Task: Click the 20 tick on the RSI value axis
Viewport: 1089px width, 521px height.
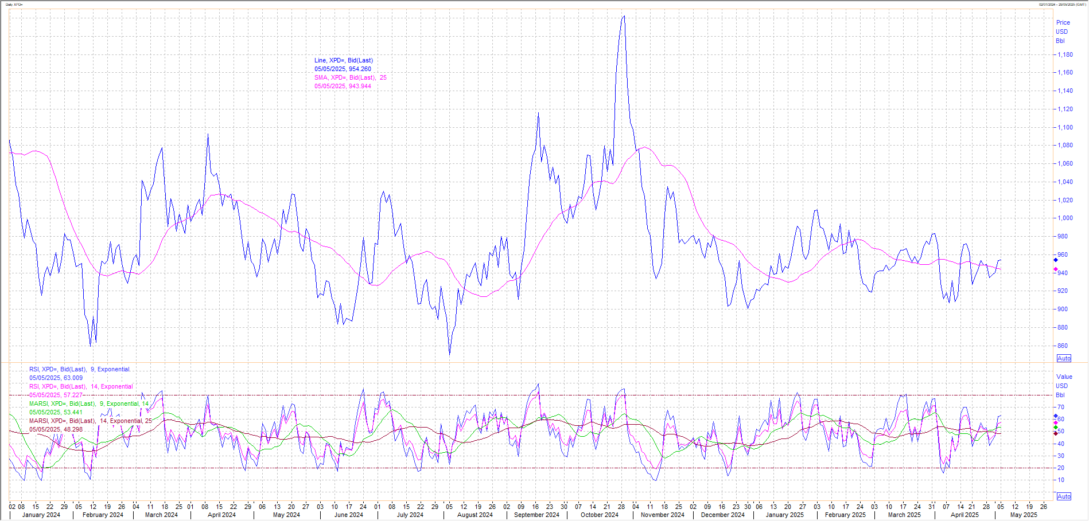Action: pyautogui.click(x=1061, y=468)
